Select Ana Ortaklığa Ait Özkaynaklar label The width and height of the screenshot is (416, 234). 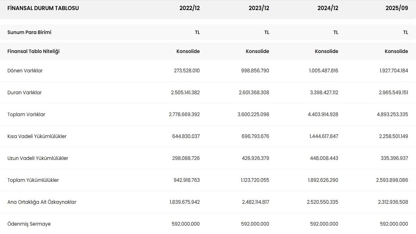coord(42,202)
